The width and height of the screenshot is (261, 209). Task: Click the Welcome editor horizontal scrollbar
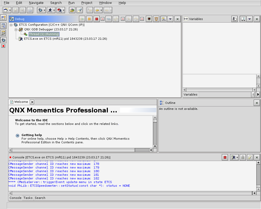point(73,150)
